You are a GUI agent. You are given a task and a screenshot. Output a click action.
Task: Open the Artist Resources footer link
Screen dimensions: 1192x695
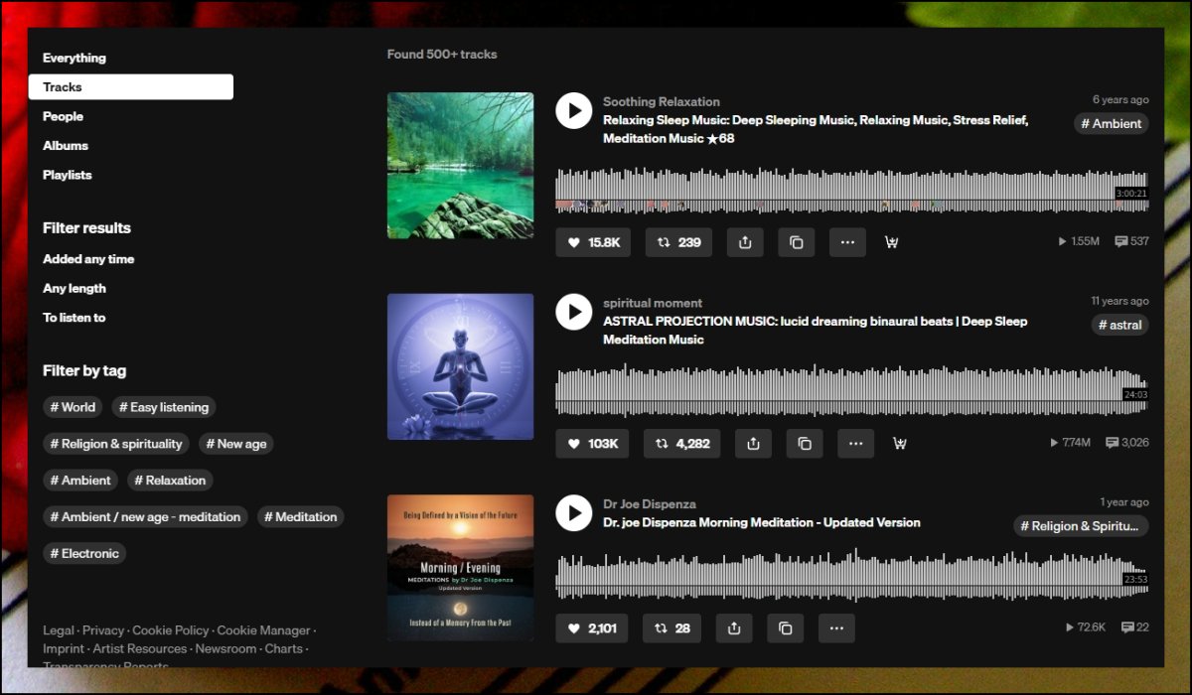(x=140, y=649)
